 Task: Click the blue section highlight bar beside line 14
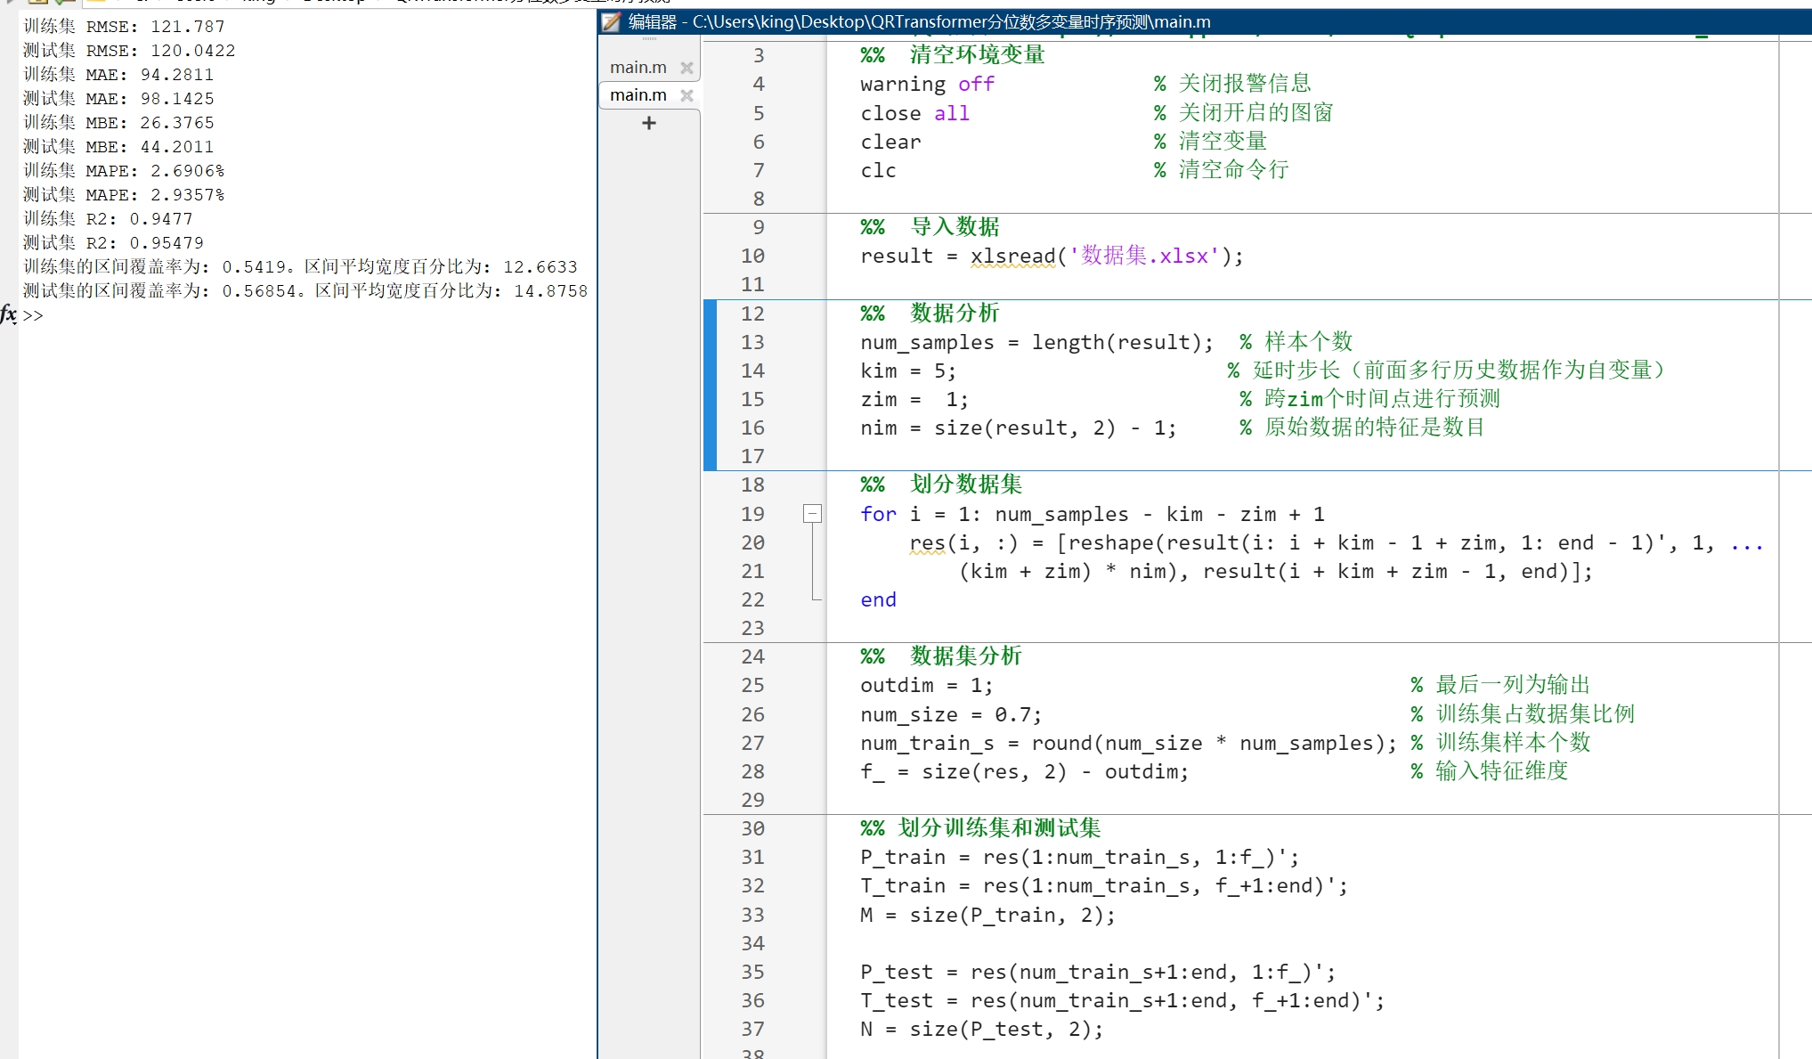tap(710, 371)
